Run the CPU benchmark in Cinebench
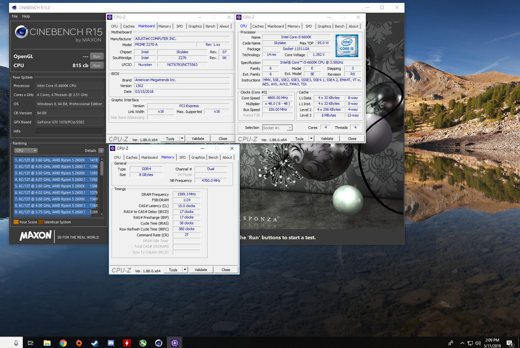Screen dimensions: 520x348 (97, 66)
